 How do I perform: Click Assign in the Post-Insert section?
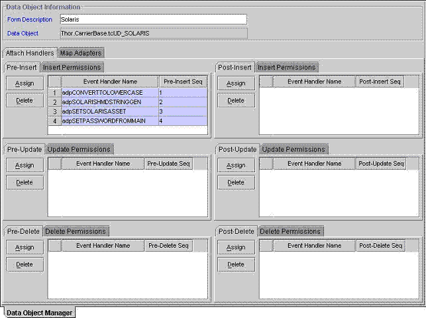click(x=236, y=83)
